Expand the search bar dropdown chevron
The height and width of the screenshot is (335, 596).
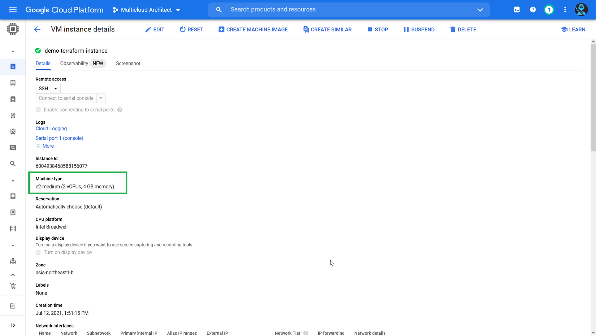coord(480,10)
